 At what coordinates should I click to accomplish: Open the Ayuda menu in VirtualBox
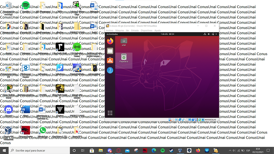(x=157, y=30)
